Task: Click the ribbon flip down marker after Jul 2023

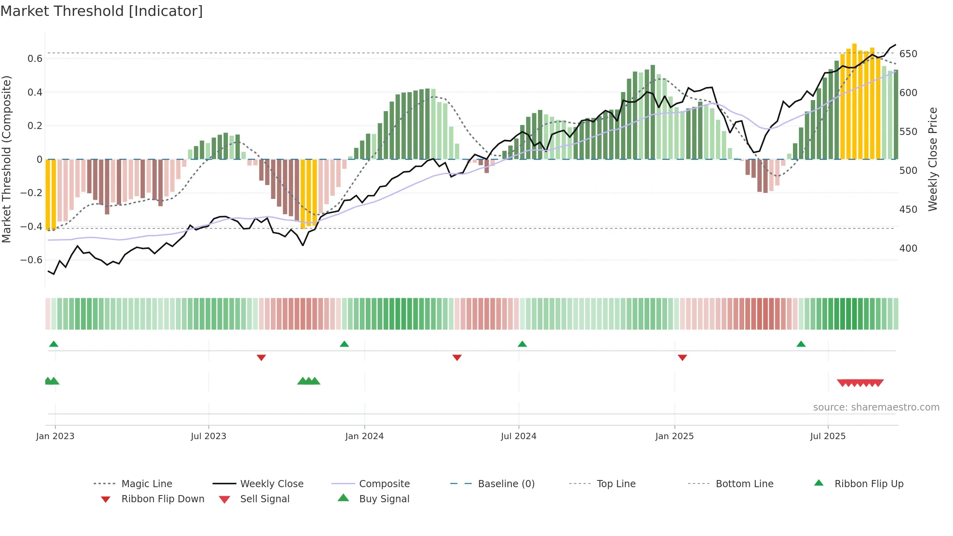Action: pyautogui.click(x=261, y=358)
